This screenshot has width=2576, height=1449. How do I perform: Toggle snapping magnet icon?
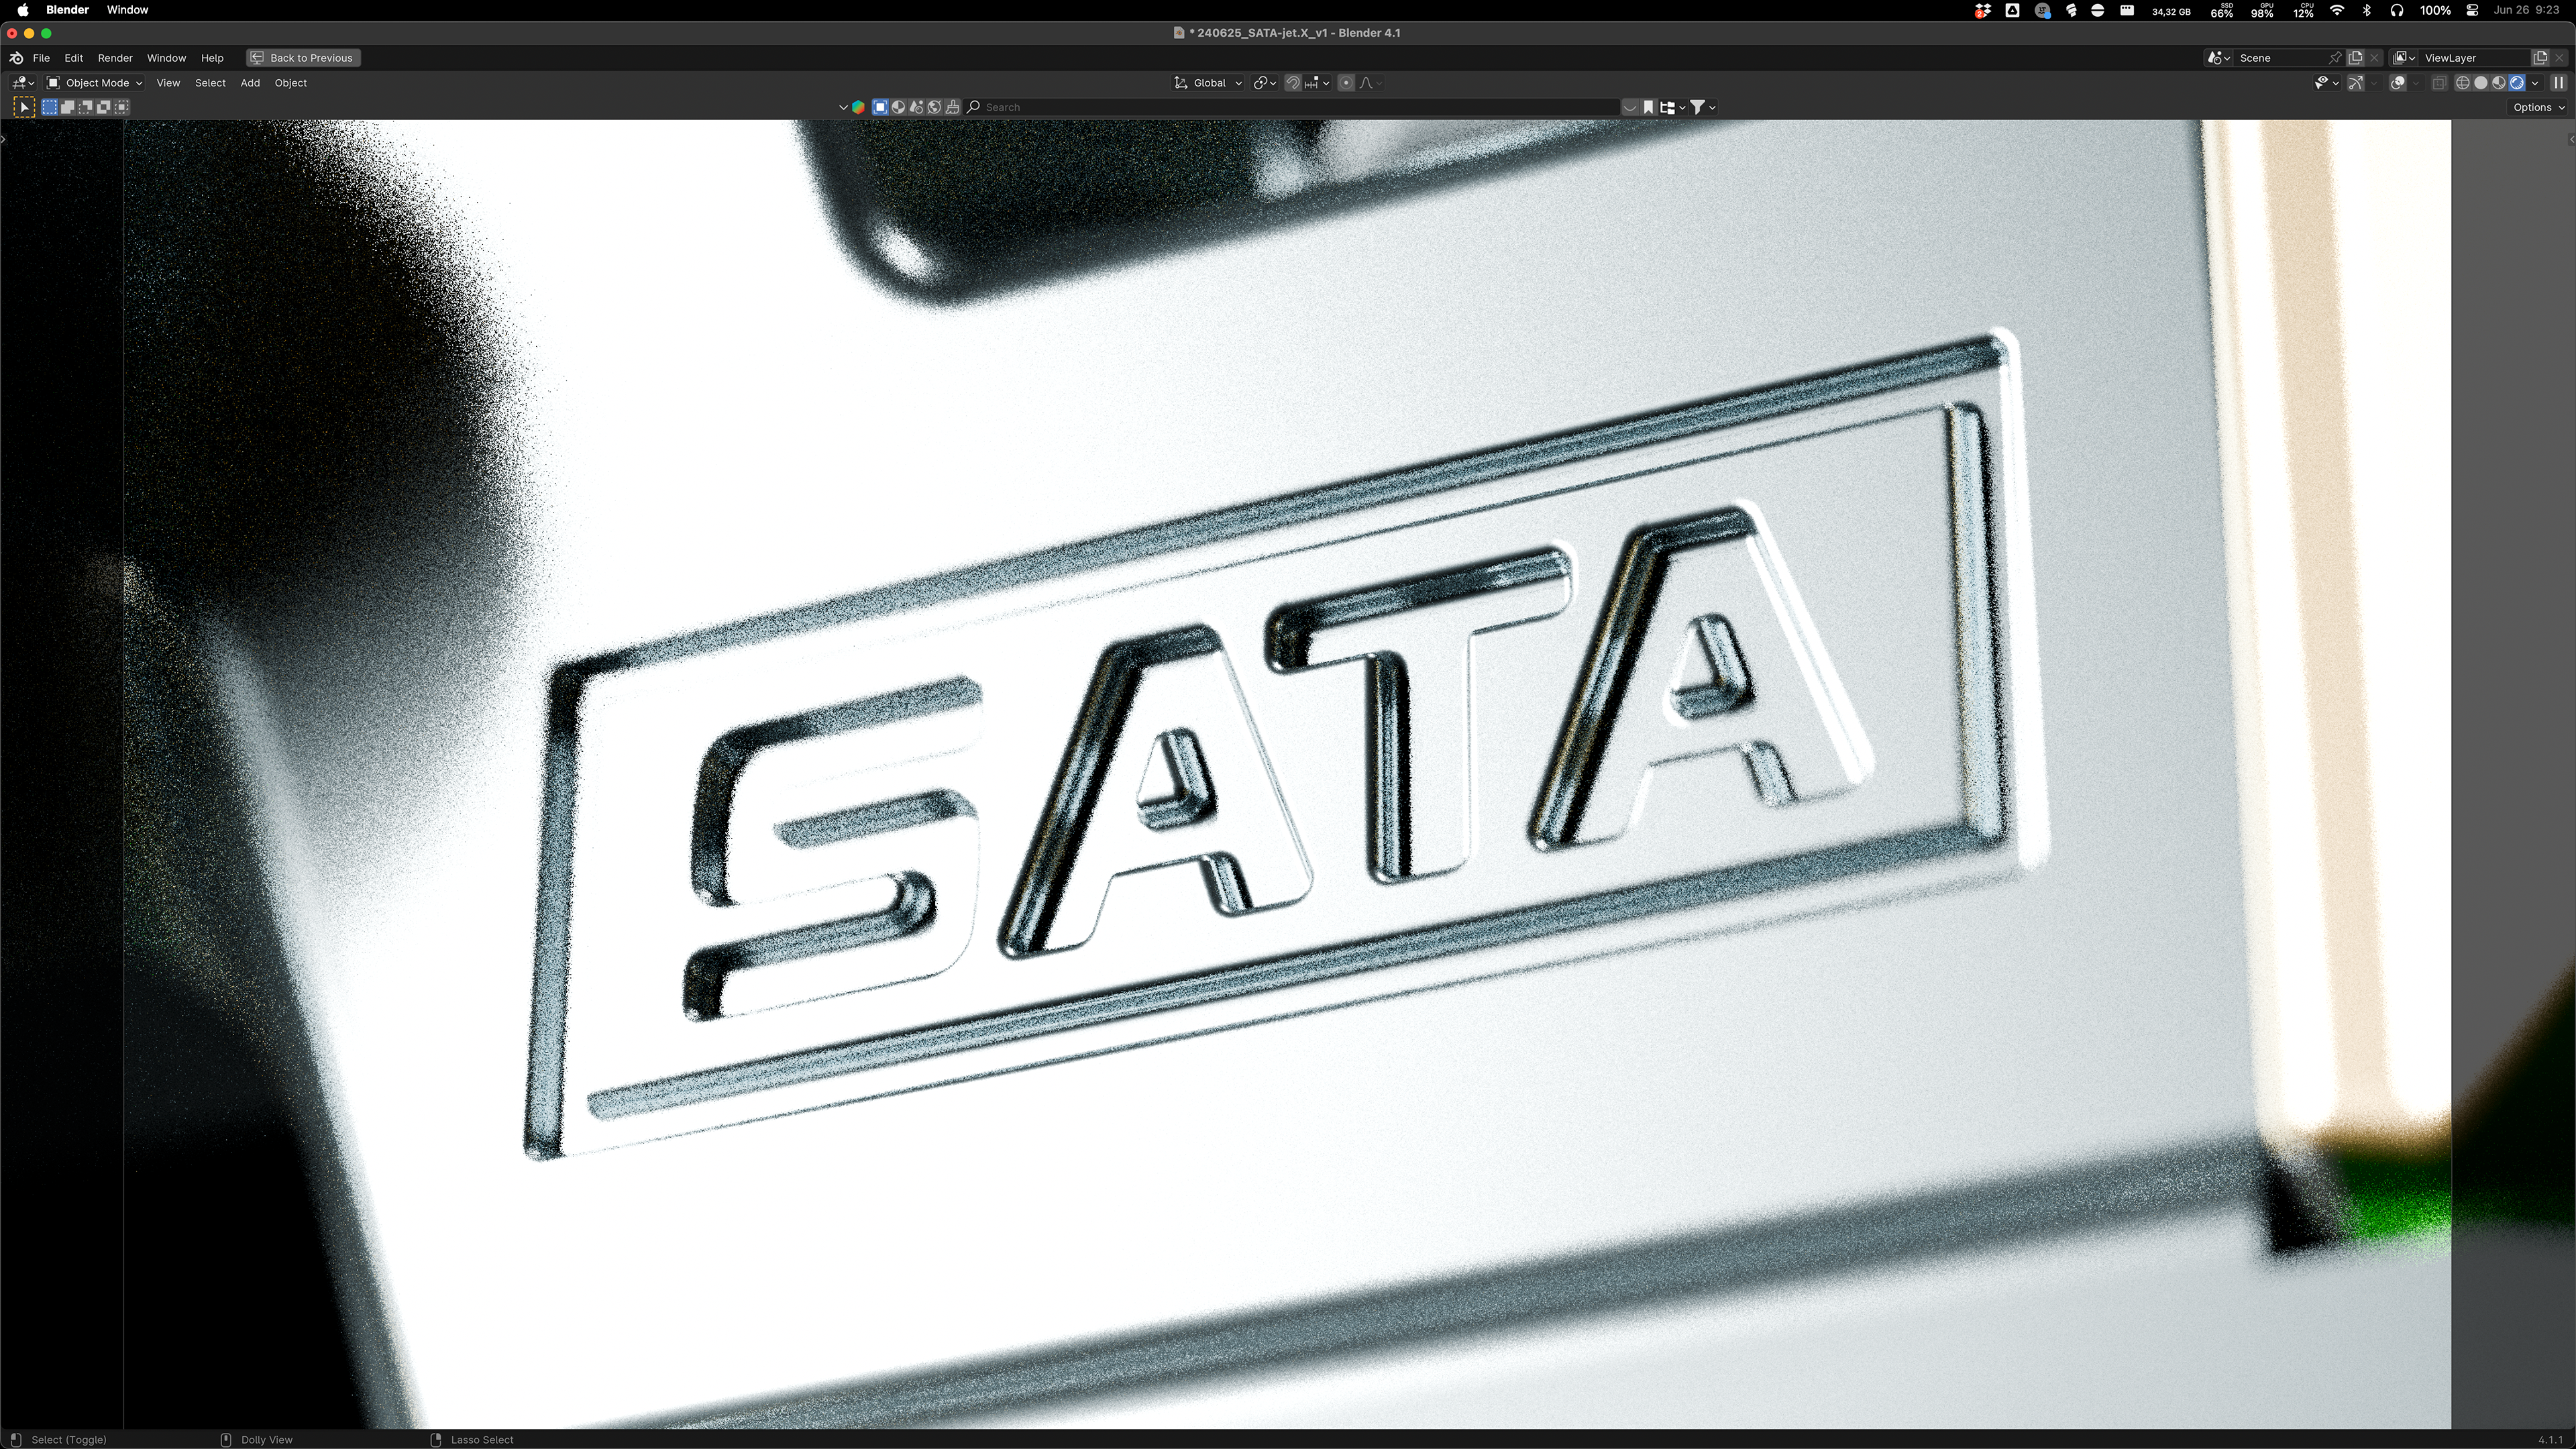pyautogui.click(x=1293, y=83)
